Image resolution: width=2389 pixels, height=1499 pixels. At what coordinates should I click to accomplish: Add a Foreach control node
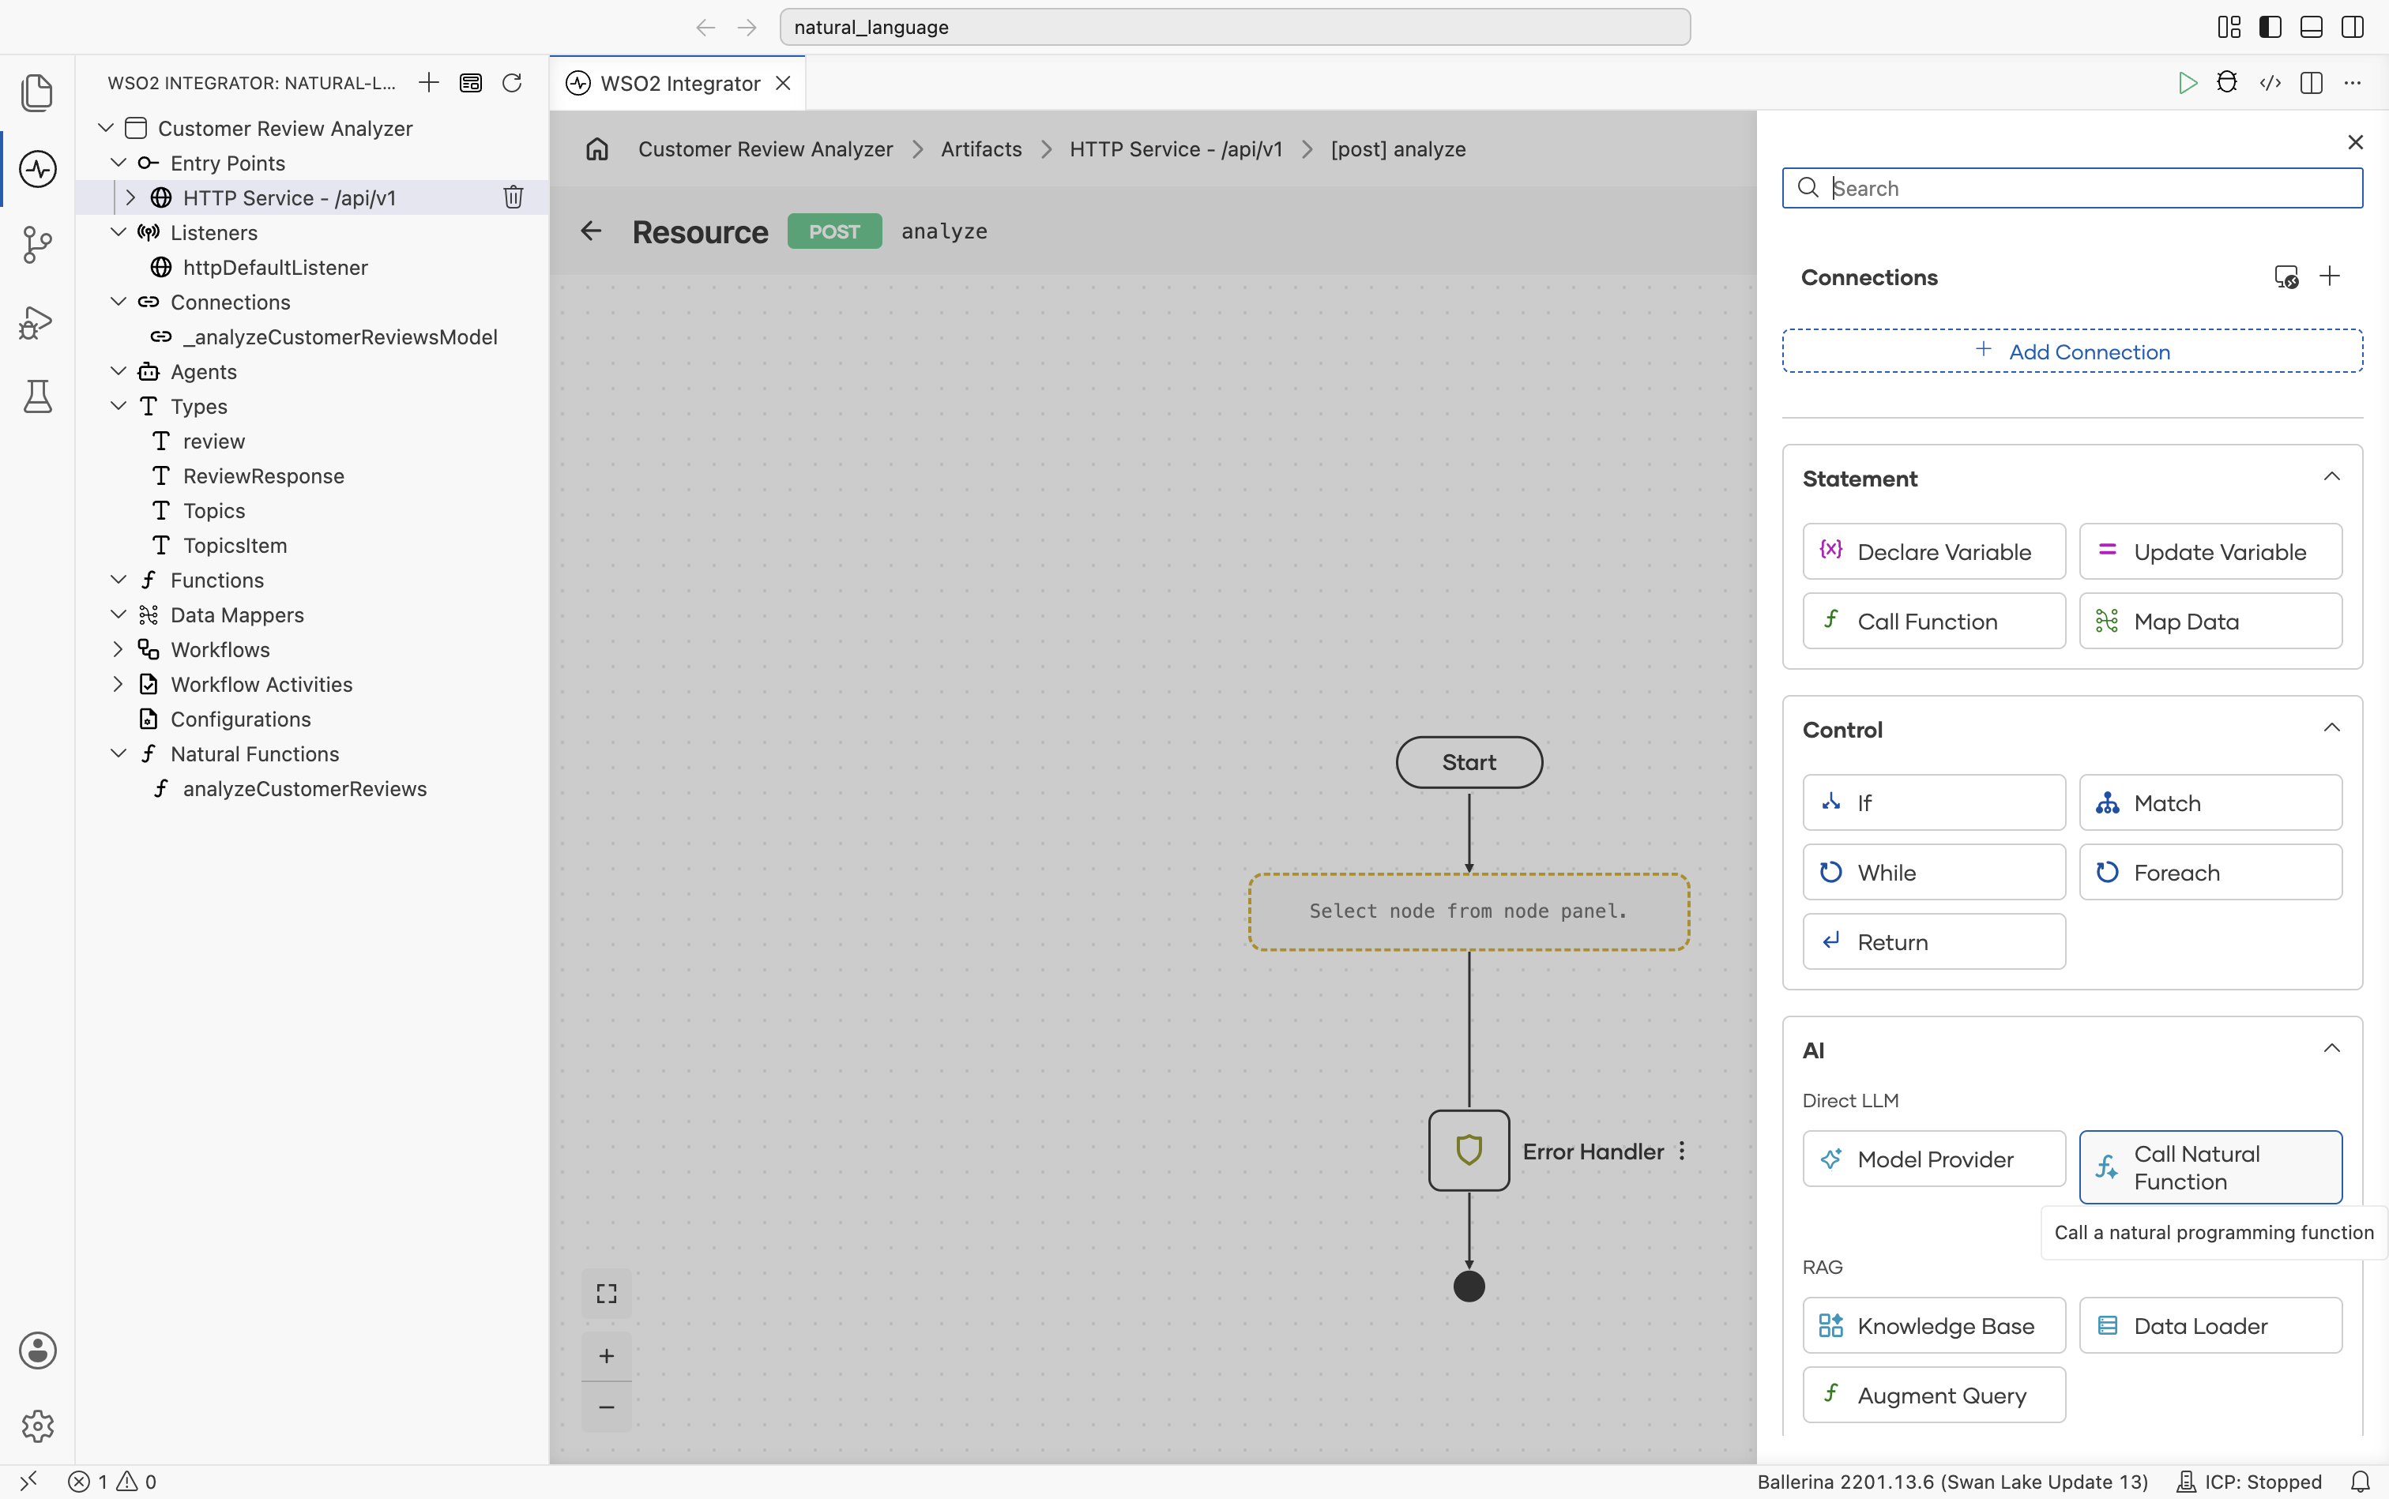[2210, 873]
